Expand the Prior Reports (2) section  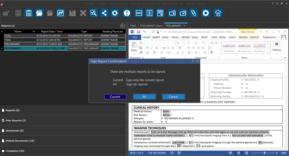[16, 120]
